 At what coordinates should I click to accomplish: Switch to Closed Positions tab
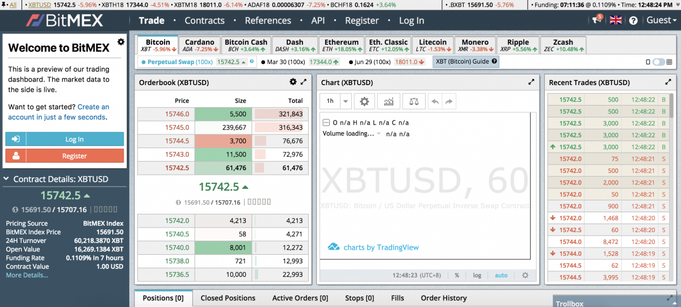coord(228,298)
